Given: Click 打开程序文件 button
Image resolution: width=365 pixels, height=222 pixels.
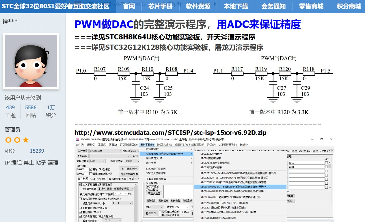Looking at the screenshot, I should pyautogui.click(x=129, y=169).
